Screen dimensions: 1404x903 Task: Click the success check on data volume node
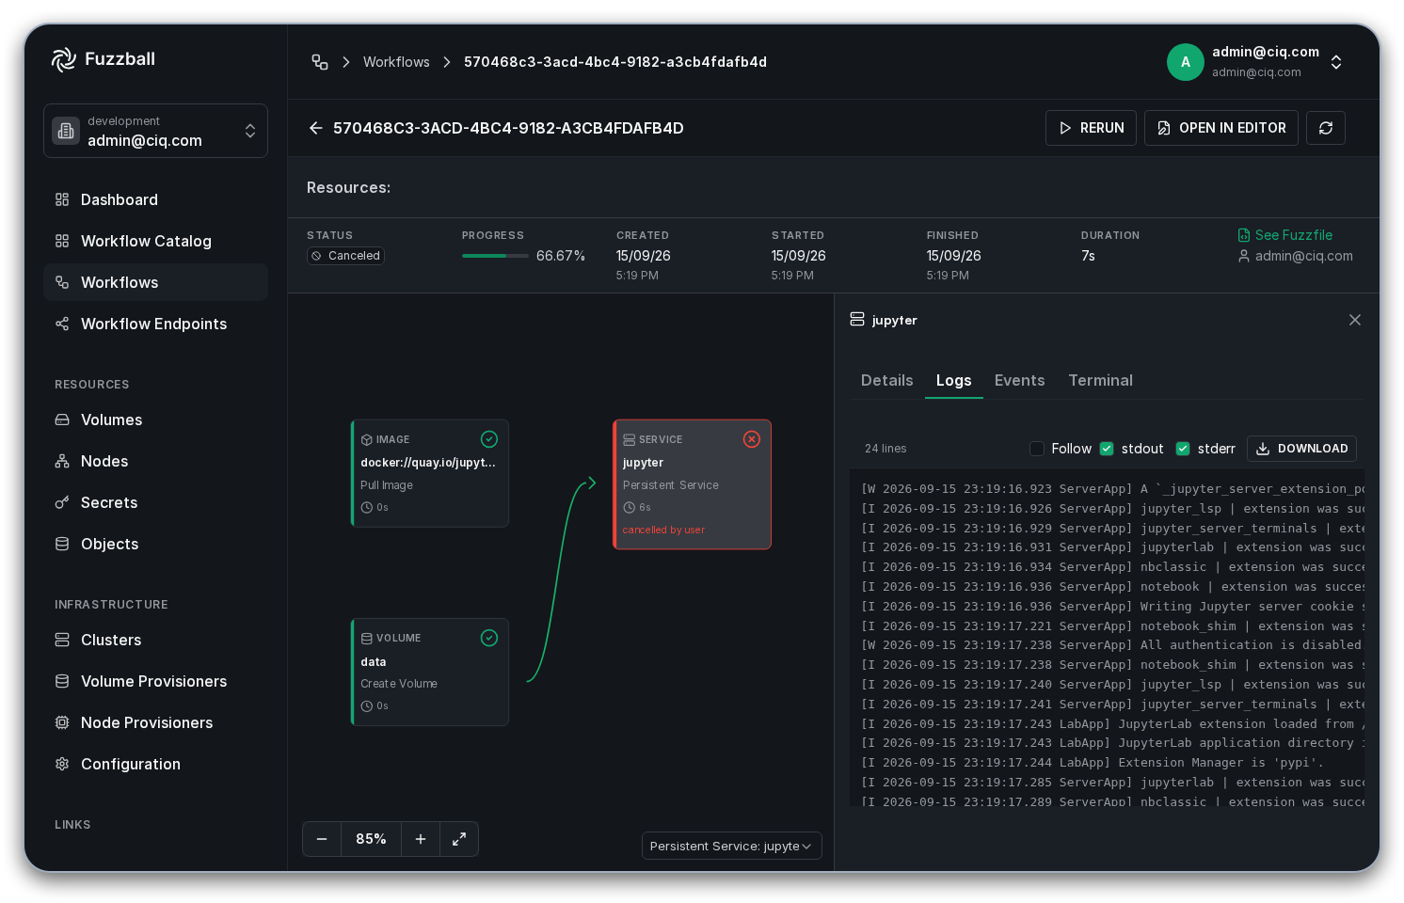coord(489,638)
